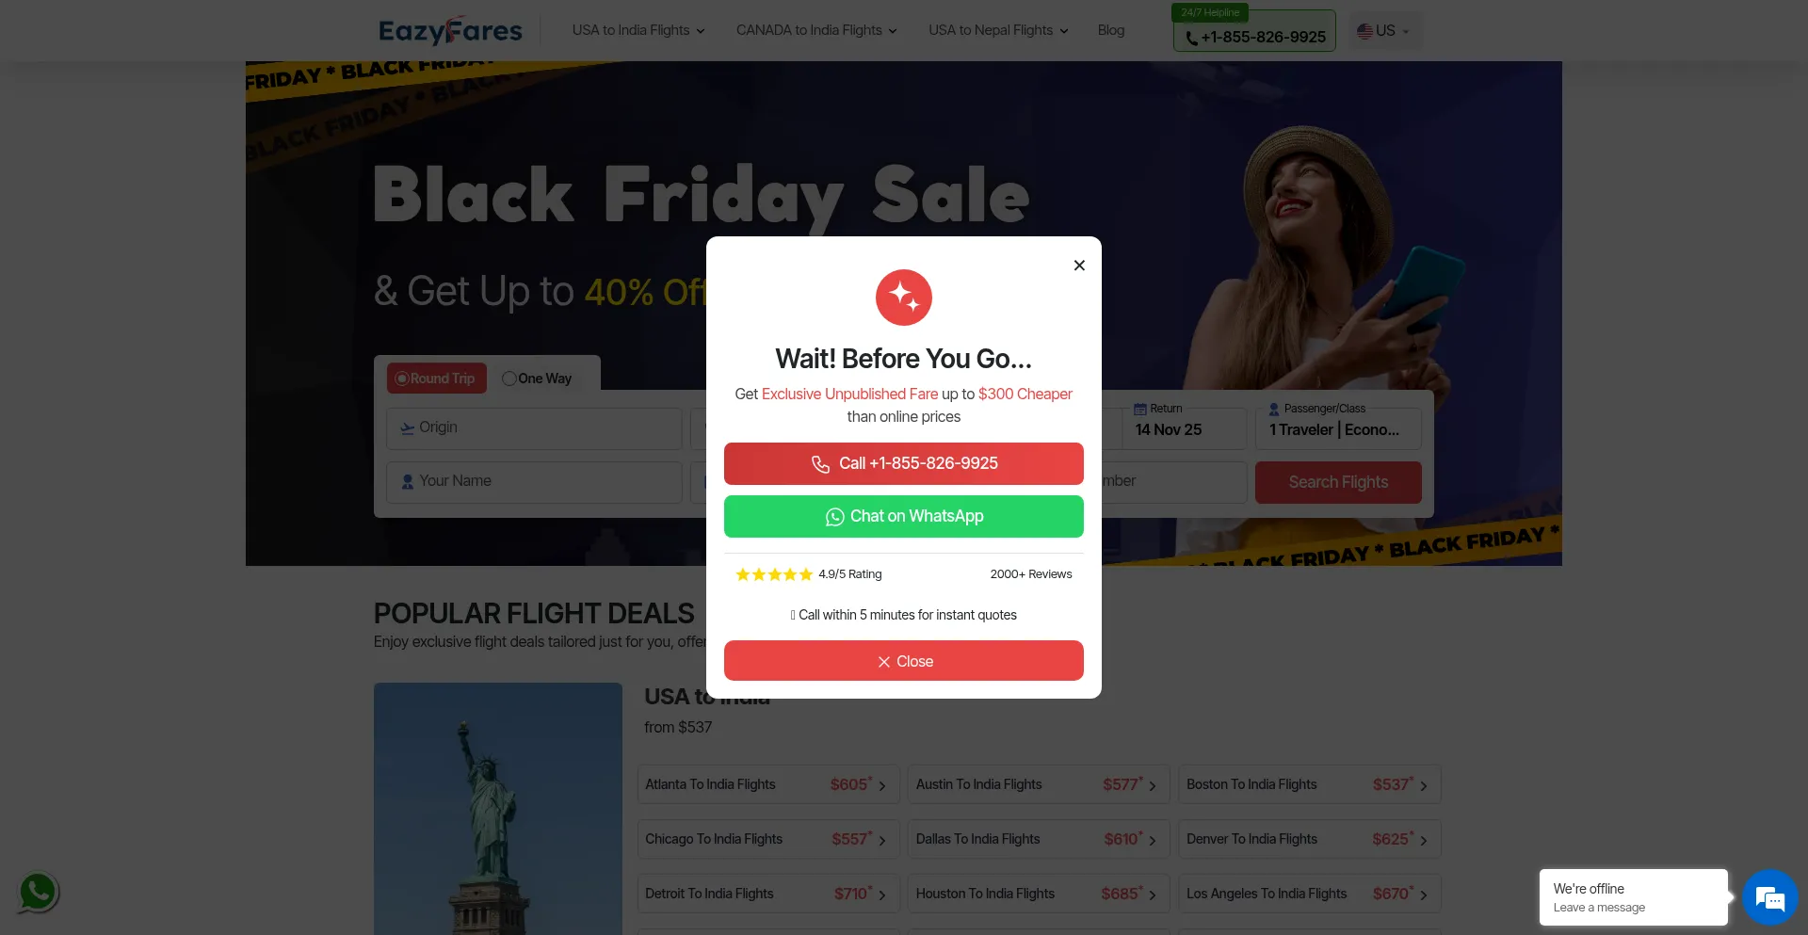Viewport: 1808px width, 935px height.
Task: Open the US country selector dropdown
Action: pos(1383,31)
